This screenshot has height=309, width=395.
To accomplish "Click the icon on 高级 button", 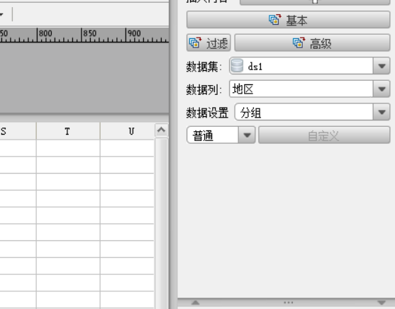I will (299, 43).
